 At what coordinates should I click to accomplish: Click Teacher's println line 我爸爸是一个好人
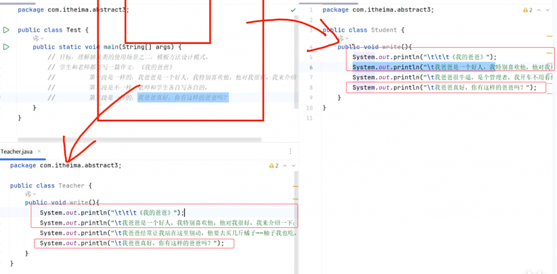[168, 223]
